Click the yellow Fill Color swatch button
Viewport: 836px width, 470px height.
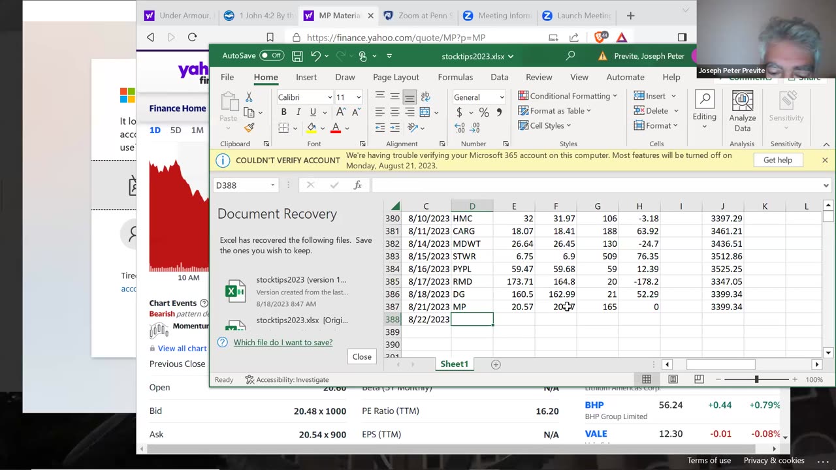(x=312, y=128)
